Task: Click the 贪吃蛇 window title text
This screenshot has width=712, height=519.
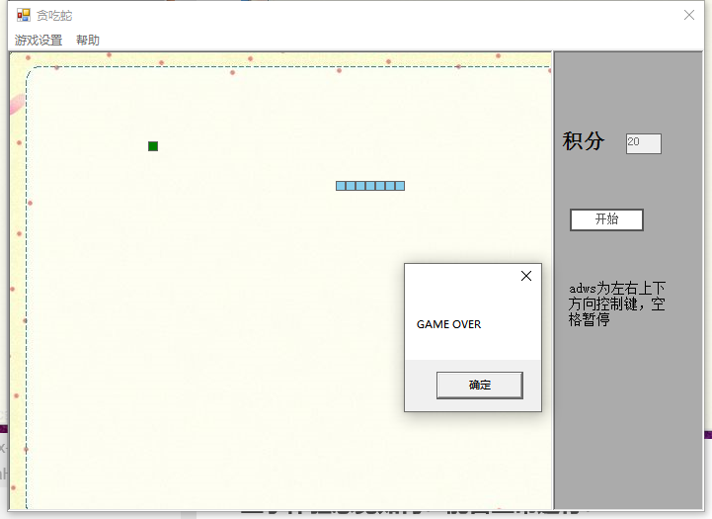Action: [54, 16]
